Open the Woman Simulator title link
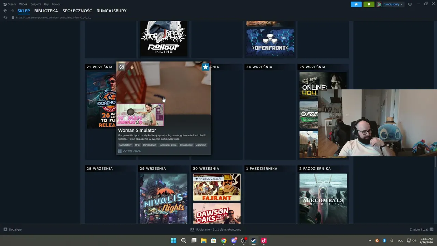The width and height of the screenshot is (437, 246). coord(137,130)
